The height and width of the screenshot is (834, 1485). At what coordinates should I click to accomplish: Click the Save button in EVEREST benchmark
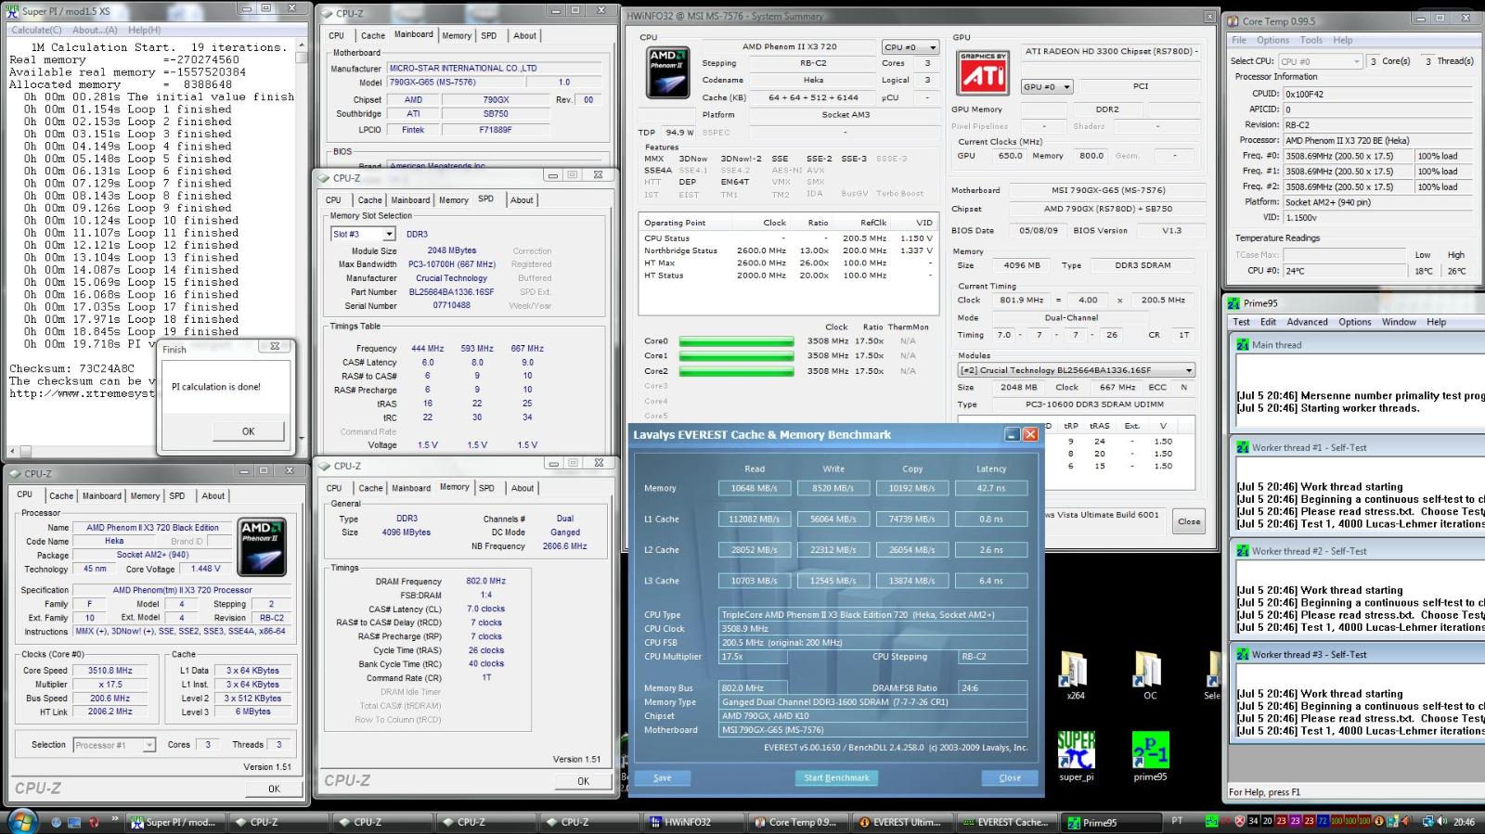point(662,777)
